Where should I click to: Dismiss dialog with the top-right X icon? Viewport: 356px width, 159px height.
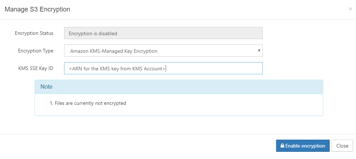tap(350, 9)
